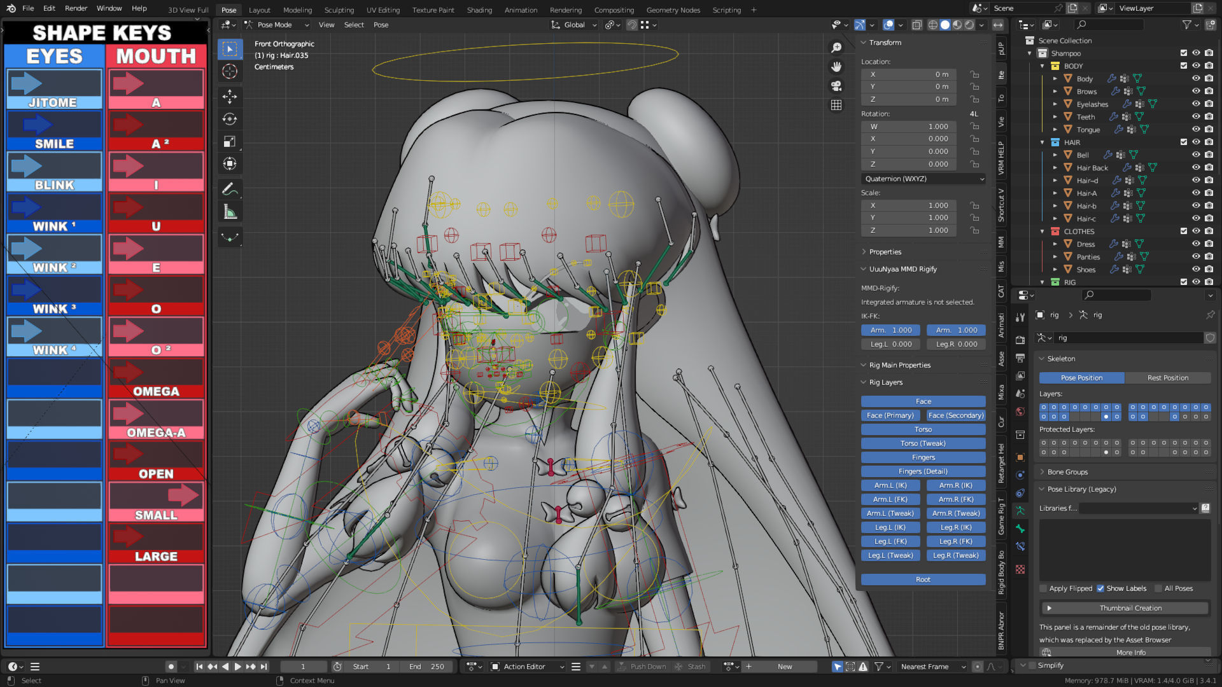The width and height of the screenshot is (1222, 687).
Task: Select the Select Box tool
Action: (x=230, y=49)
